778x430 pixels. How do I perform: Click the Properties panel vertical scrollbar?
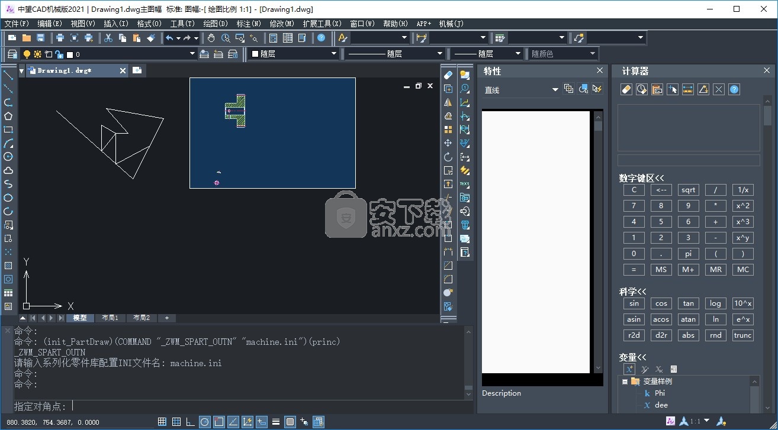(598, 242)
